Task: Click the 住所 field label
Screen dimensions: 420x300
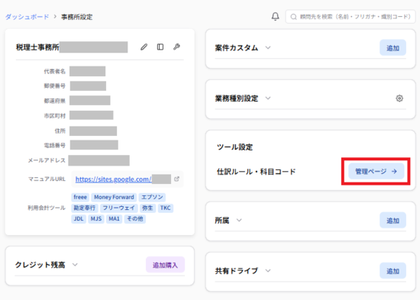Action: coord(60,131)
